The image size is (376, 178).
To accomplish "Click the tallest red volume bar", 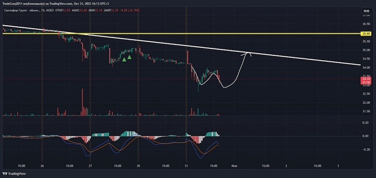I will coord(82,102).
